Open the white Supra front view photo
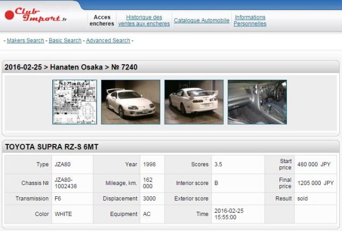 point(130,102)
